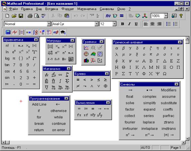Toggle bulleted list
Screen dimensions: 191x151
click(169, 24)
